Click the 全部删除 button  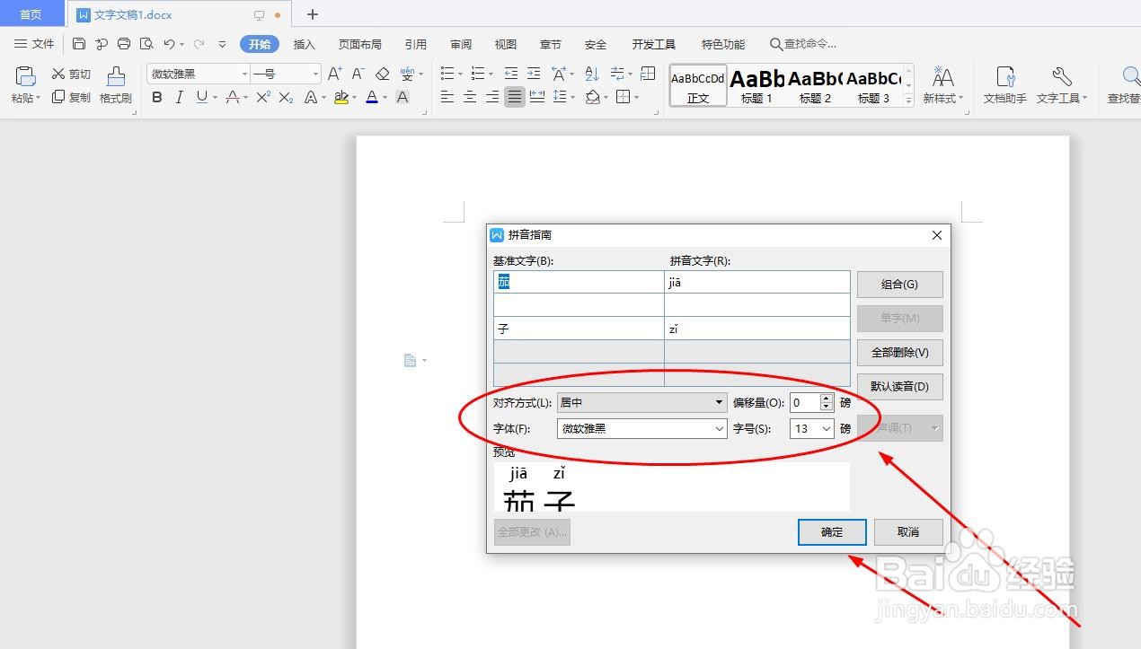pos(899,353)
